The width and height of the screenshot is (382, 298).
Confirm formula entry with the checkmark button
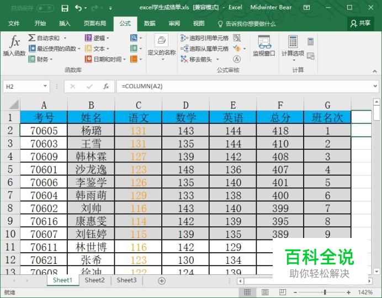[89, 86]
